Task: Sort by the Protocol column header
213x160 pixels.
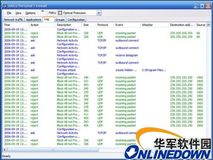Action: [x=105, y=25]
